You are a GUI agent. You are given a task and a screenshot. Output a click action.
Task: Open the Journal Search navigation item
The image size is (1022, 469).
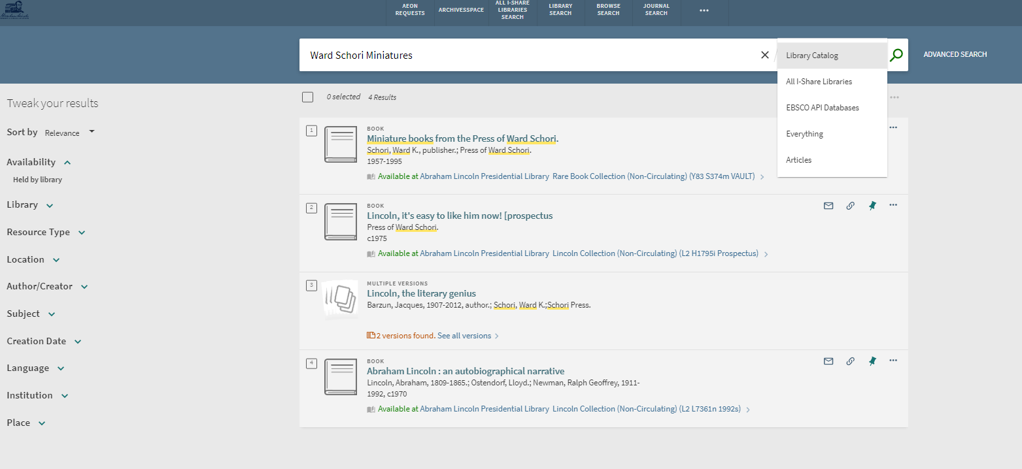pyautogui.click(x=656, y=10)
